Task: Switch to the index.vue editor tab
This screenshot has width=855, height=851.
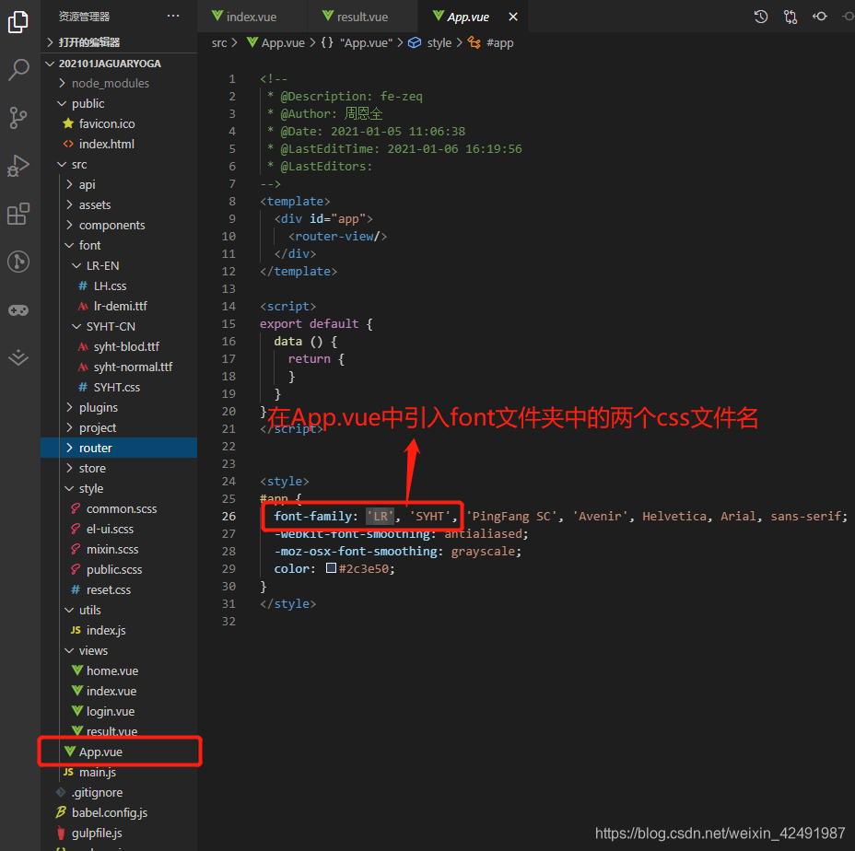Action: tap(252, 17)
